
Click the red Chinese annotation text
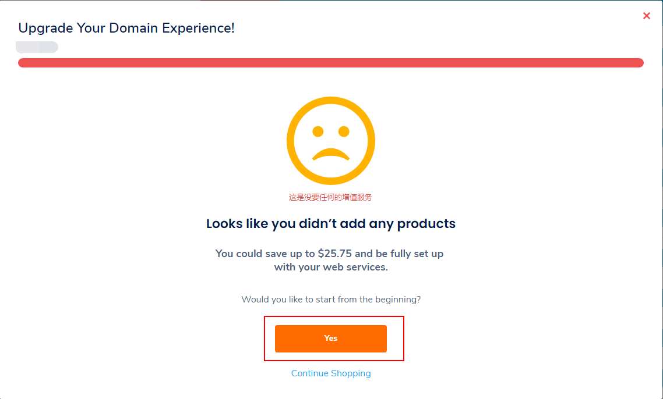tap(330, 197)
